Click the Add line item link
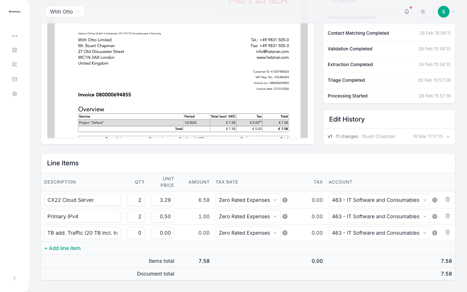The image size is (467, 292). coord(62,248)
